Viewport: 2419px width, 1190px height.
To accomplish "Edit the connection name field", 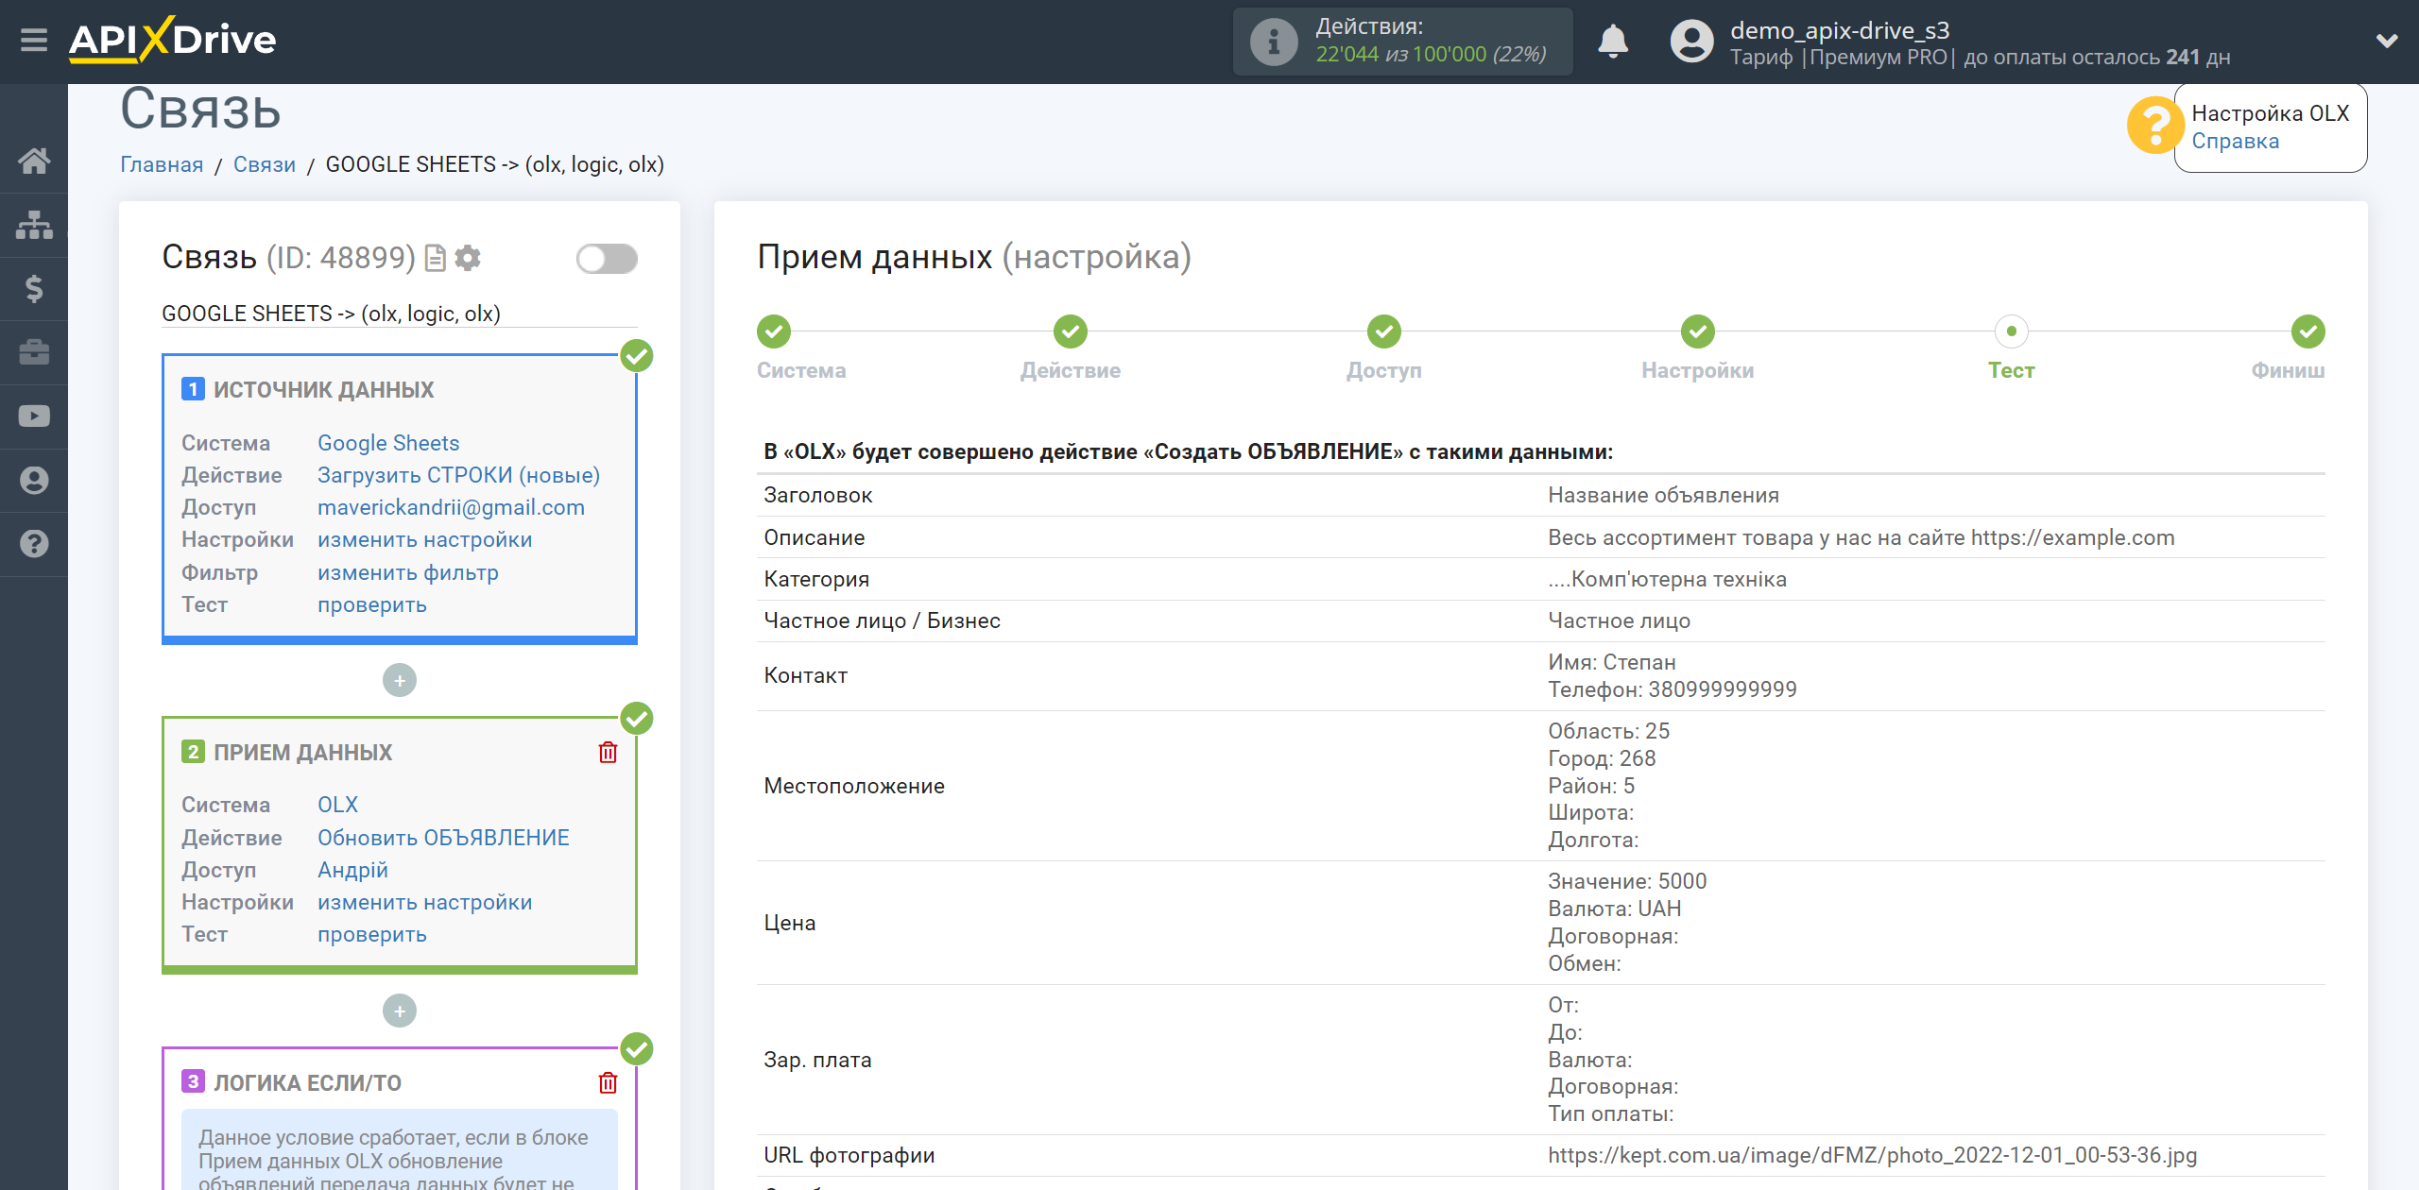I will (399, 314).
